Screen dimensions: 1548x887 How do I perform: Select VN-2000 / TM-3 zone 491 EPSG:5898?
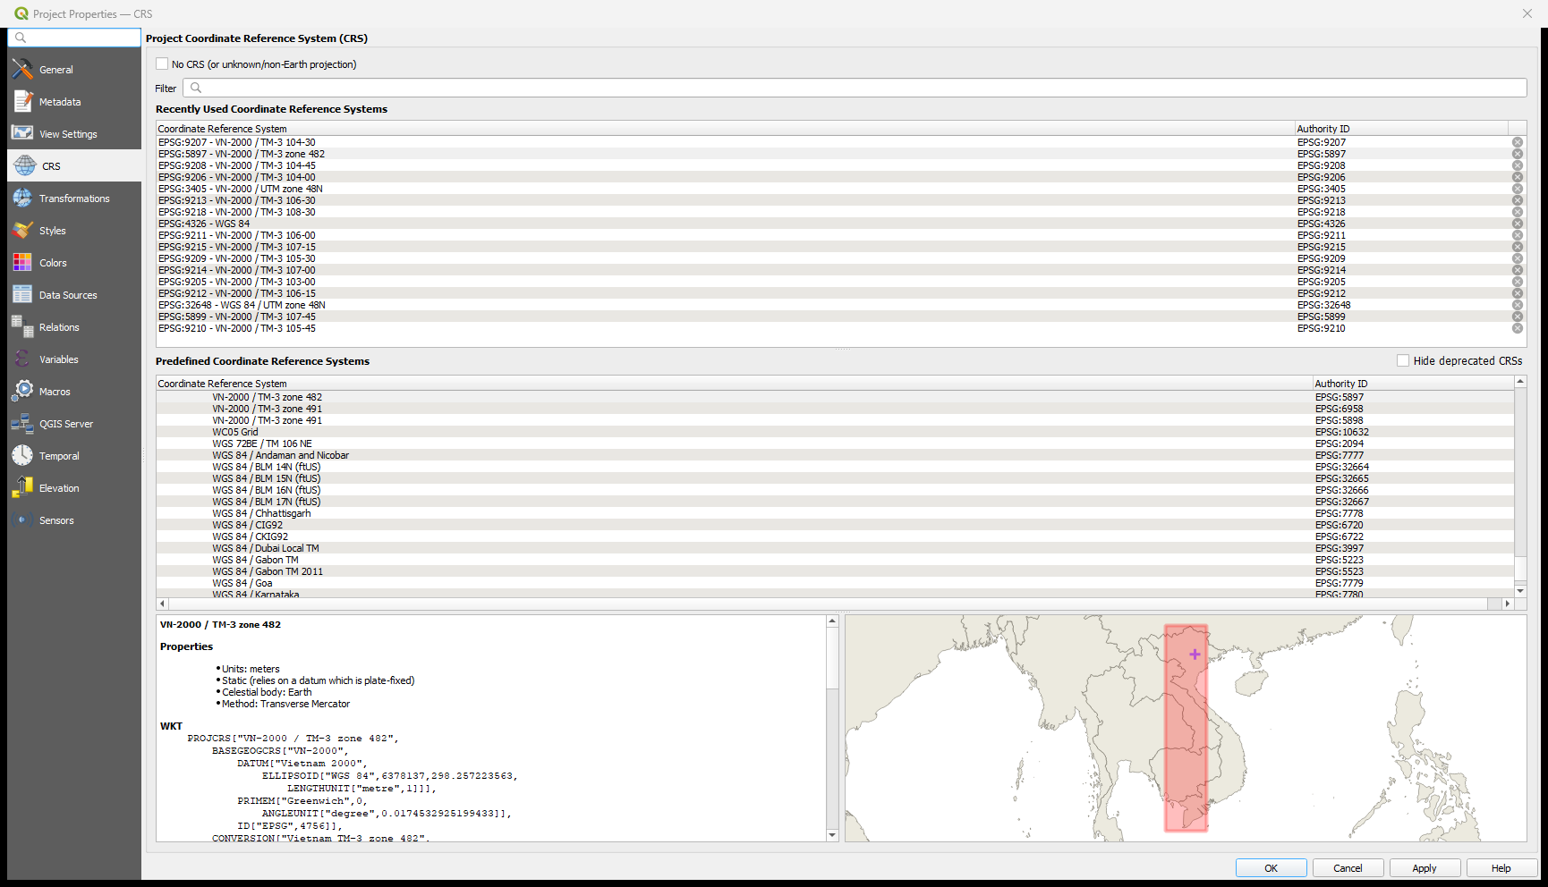[835, 420]
